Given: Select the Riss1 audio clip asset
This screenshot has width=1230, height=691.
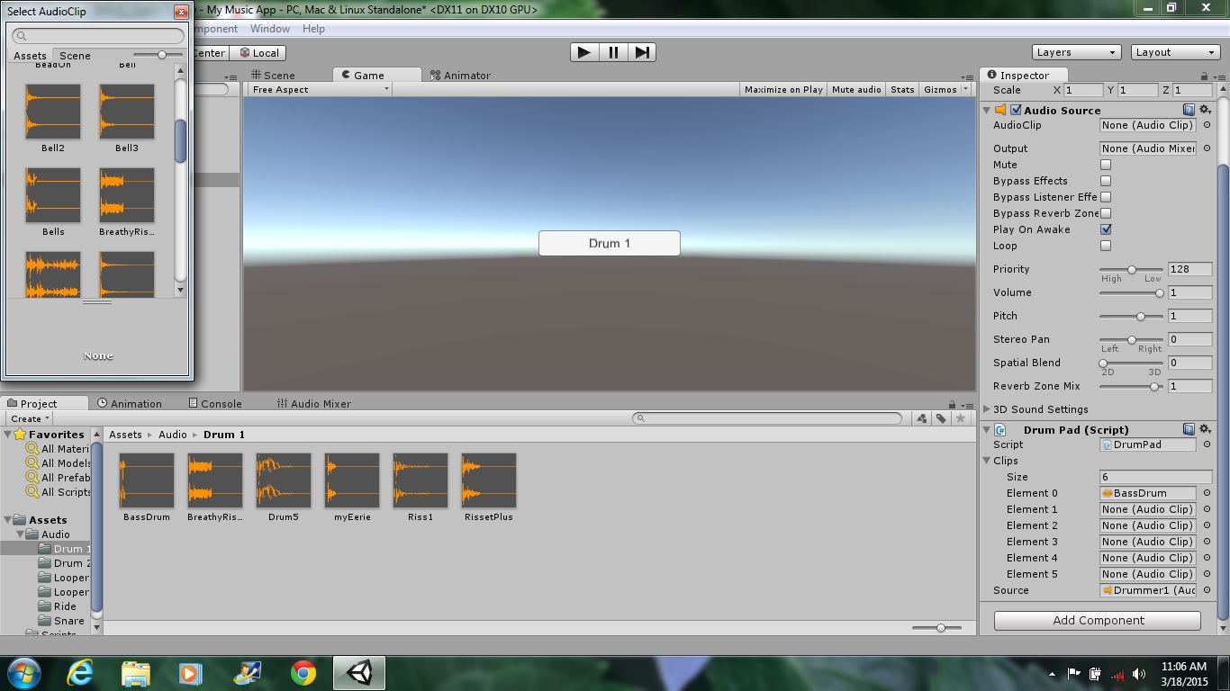Looking at the screenshot, I should pyautogui.click(x=421, y=488).
